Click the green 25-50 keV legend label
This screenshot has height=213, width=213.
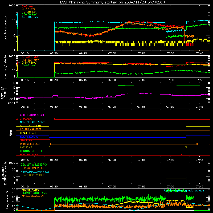pyautogui.click(x=29, y=14)
